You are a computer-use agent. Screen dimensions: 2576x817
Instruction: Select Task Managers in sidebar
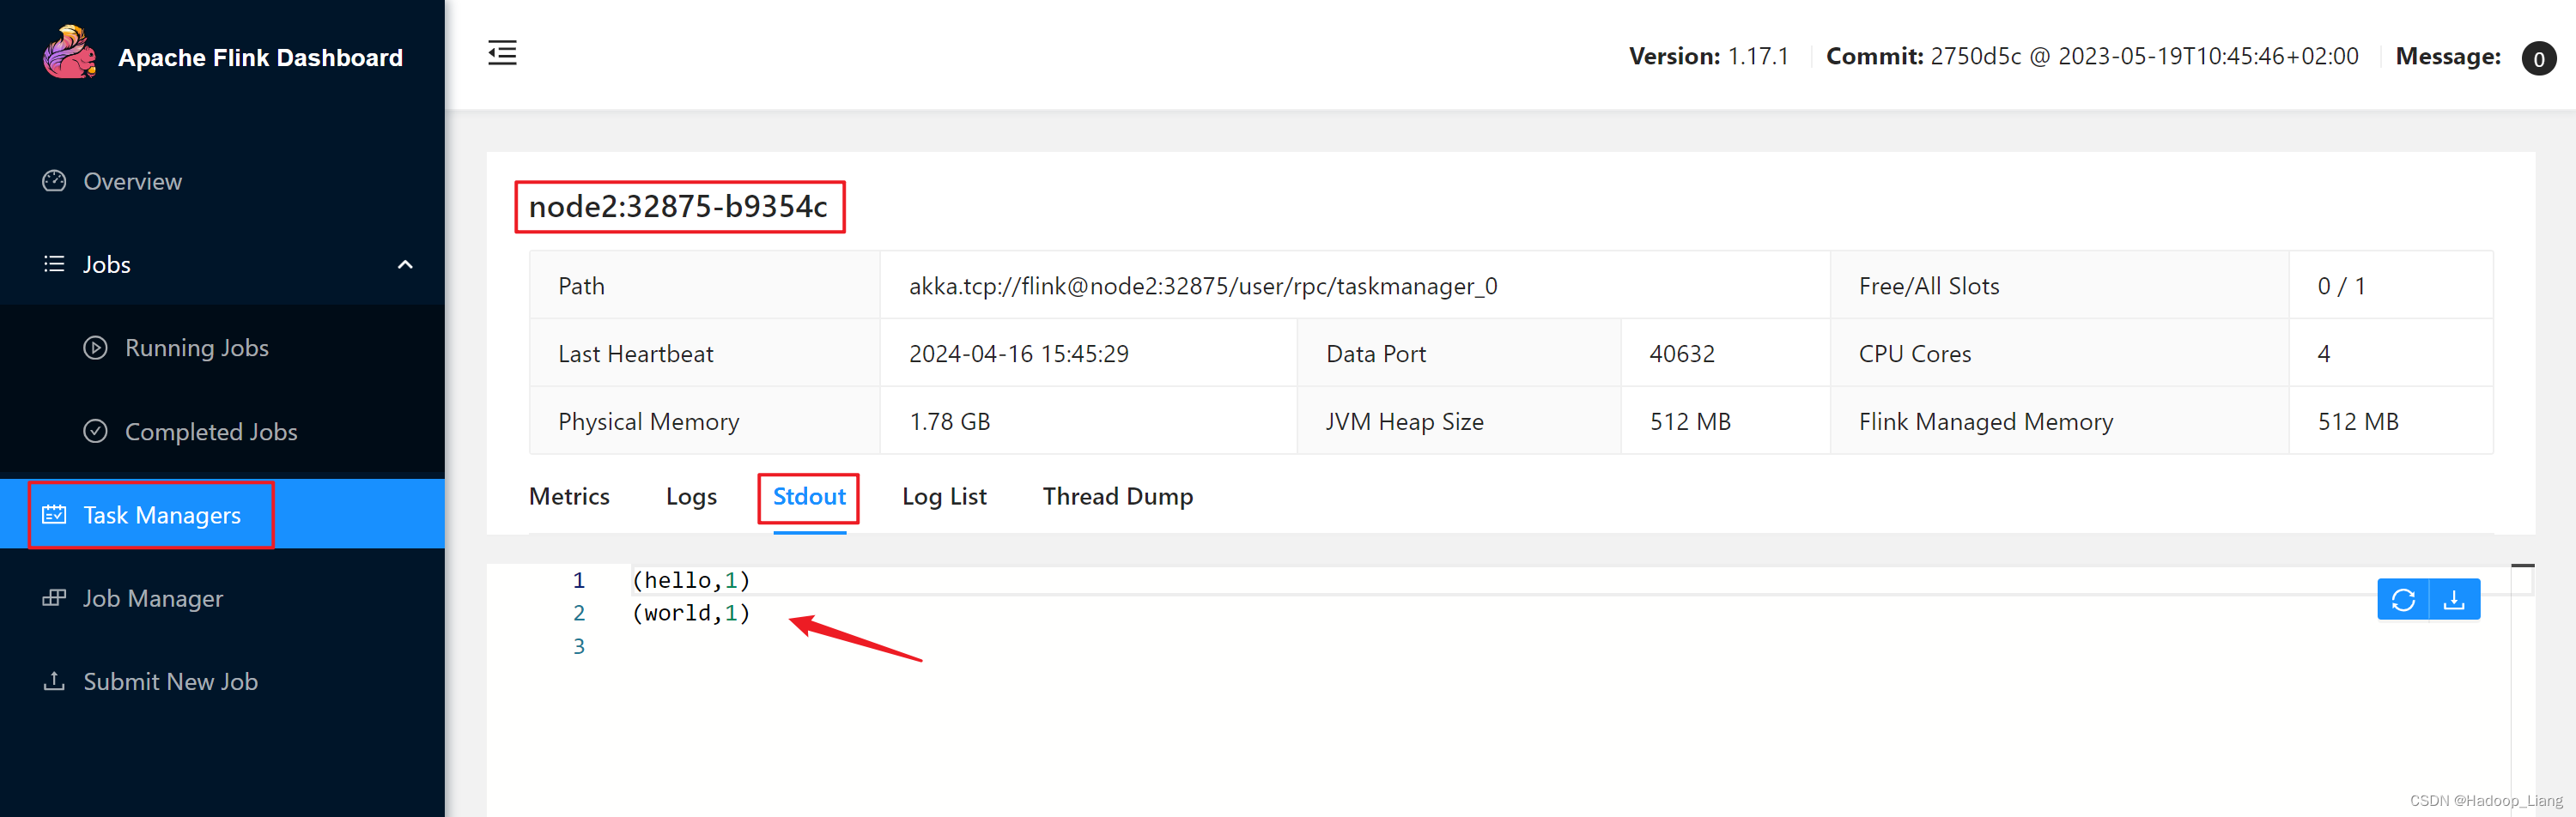click(x=222, y=514)
